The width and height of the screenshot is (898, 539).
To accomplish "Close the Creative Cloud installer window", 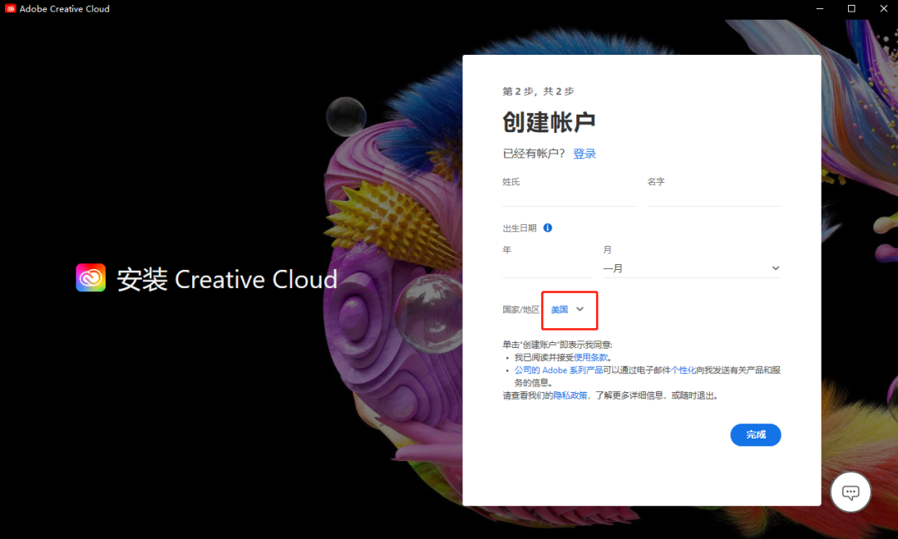I will tap(883, 8).
